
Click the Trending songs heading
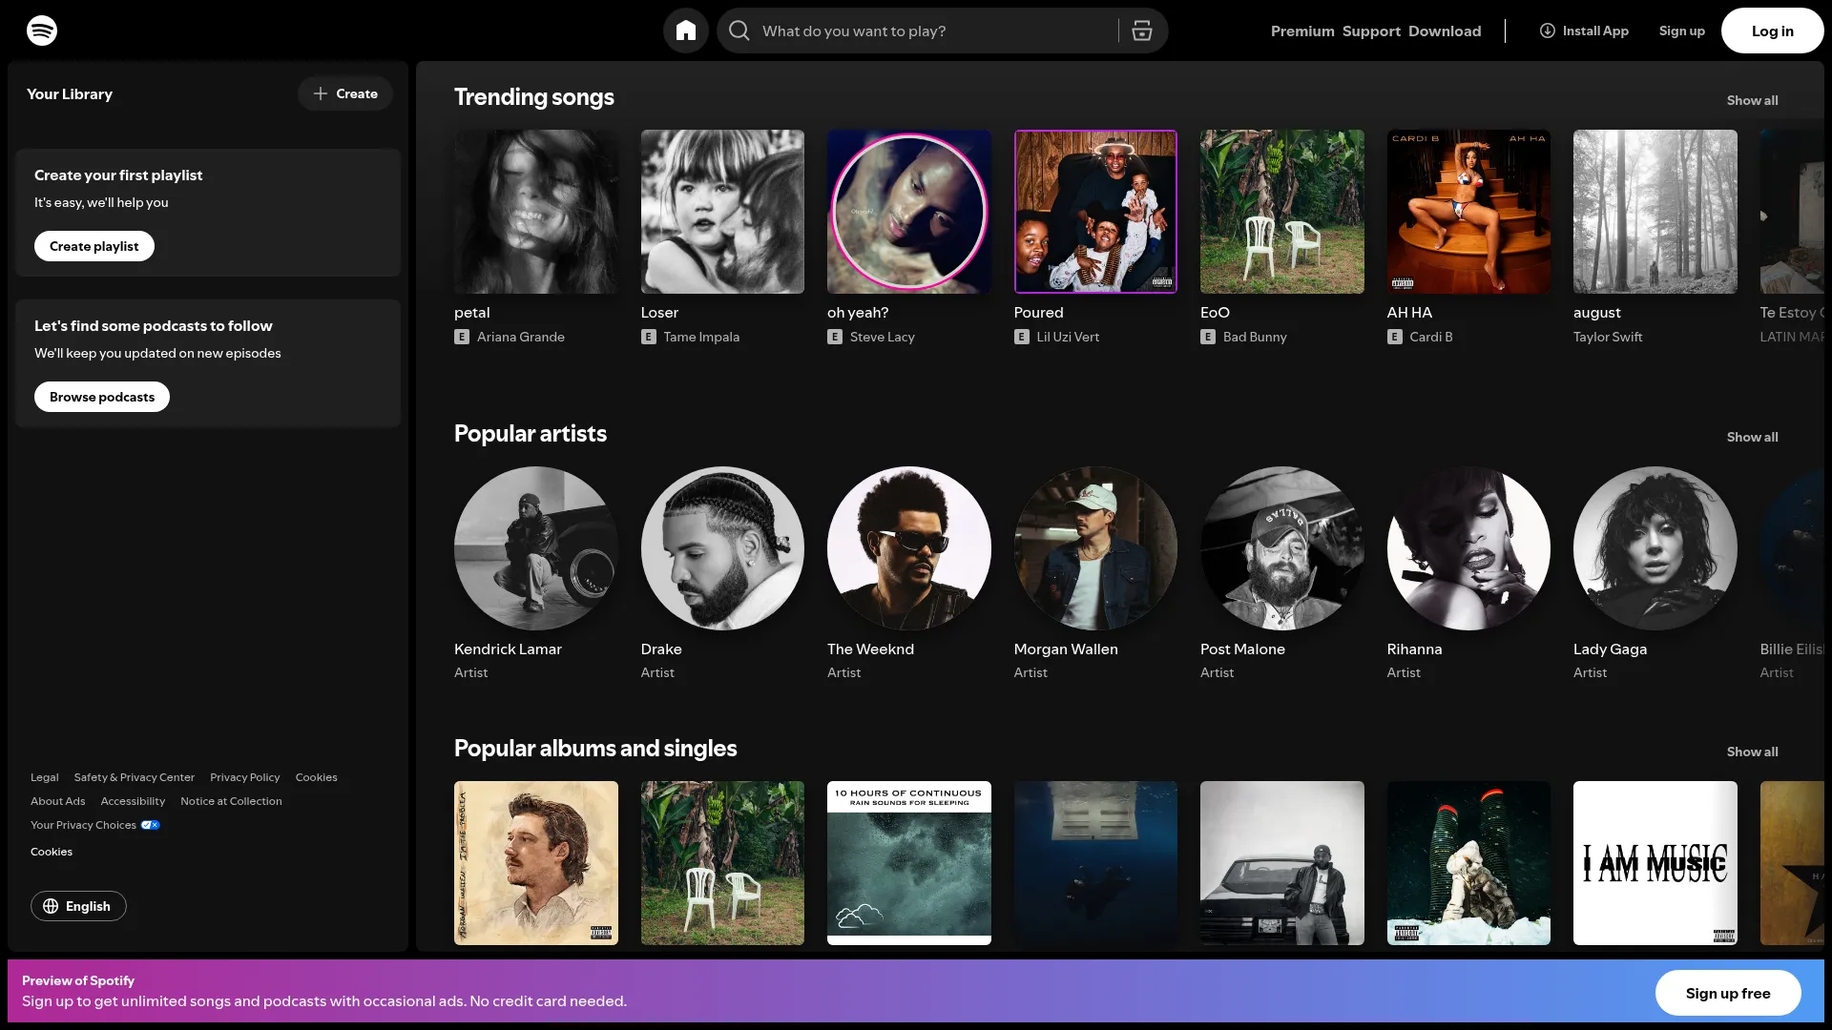534,97
